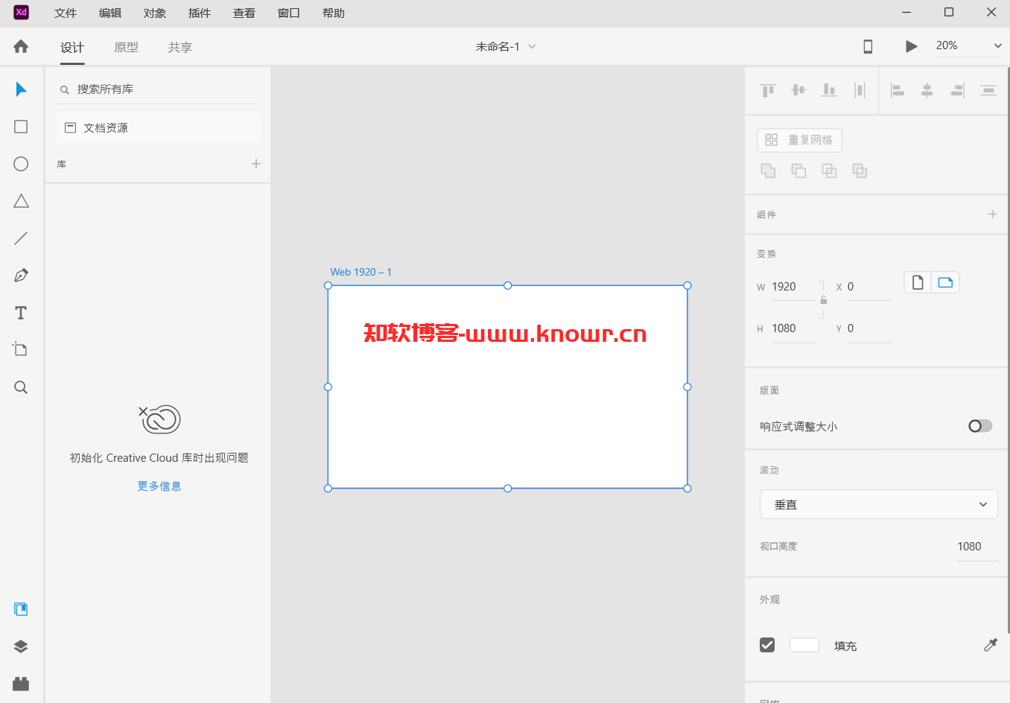Edit the H height field 1080

pos(793,328)
